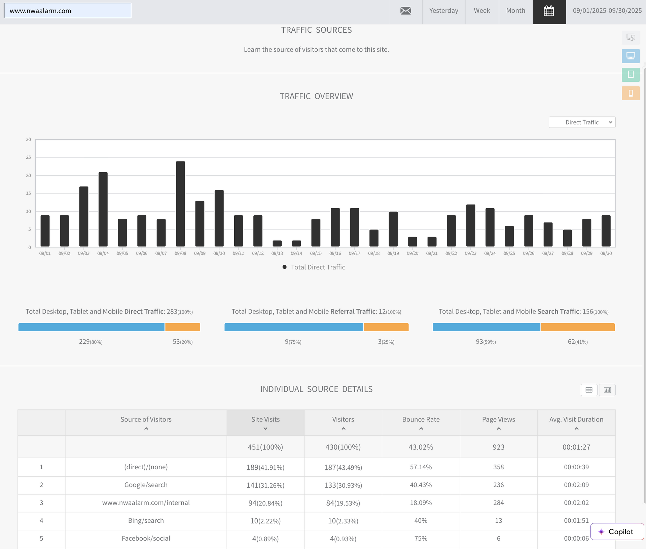
Task: Select the all-devices filter icon
Action: pos(631,37)
